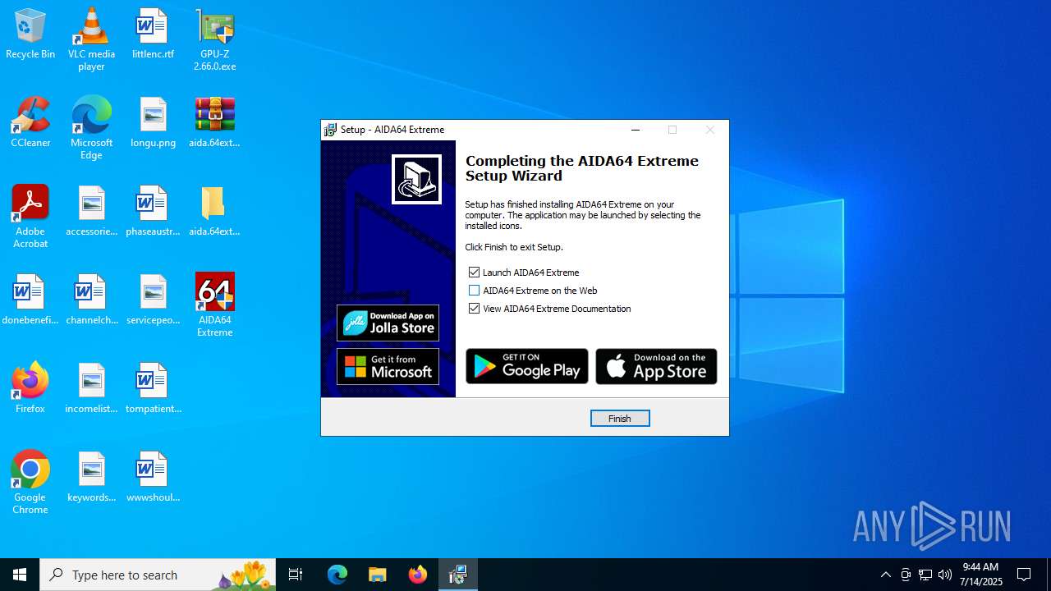The width and height of the screenshot is (1051, 591).
Task: Select AIDA64 Extreme desktop shortcut
Action: point(214,305)
